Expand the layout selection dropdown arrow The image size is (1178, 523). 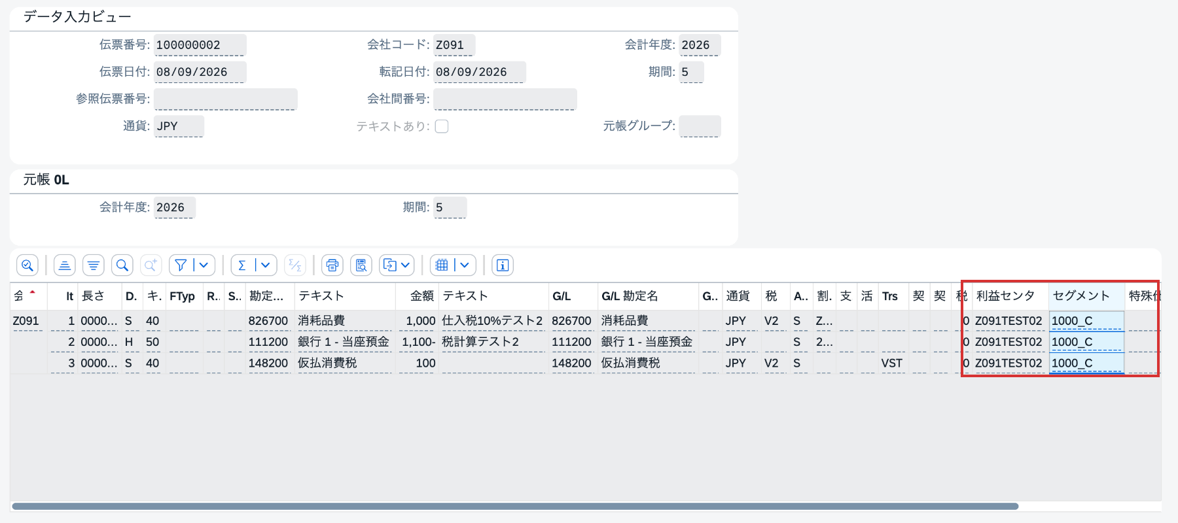(x=465, y=265)
